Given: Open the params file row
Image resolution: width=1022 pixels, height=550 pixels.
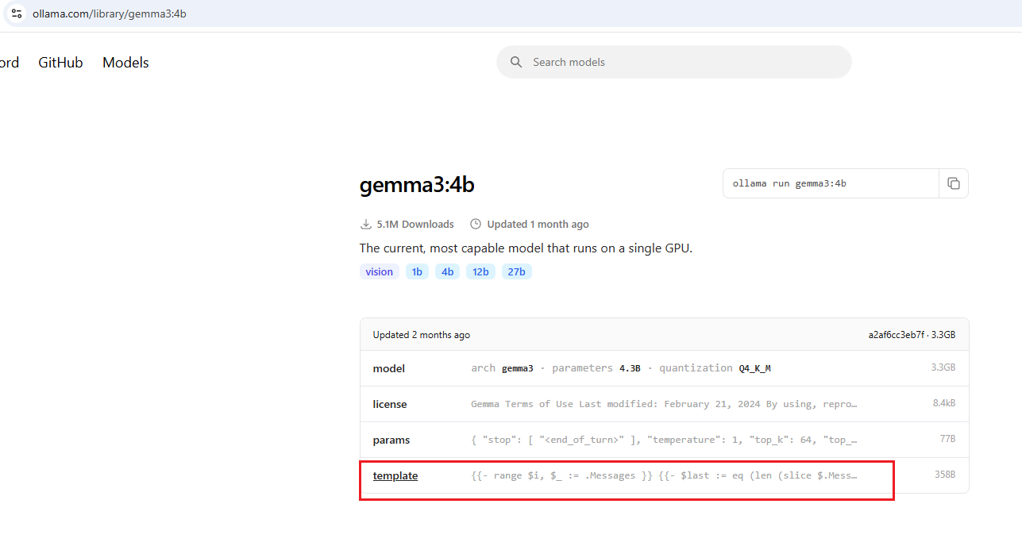Looking at the screenshot, I should point(664,440).
